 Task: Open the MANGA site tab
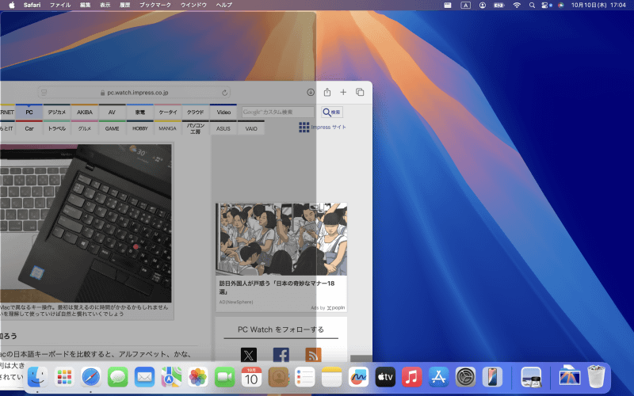coord(168,128)
